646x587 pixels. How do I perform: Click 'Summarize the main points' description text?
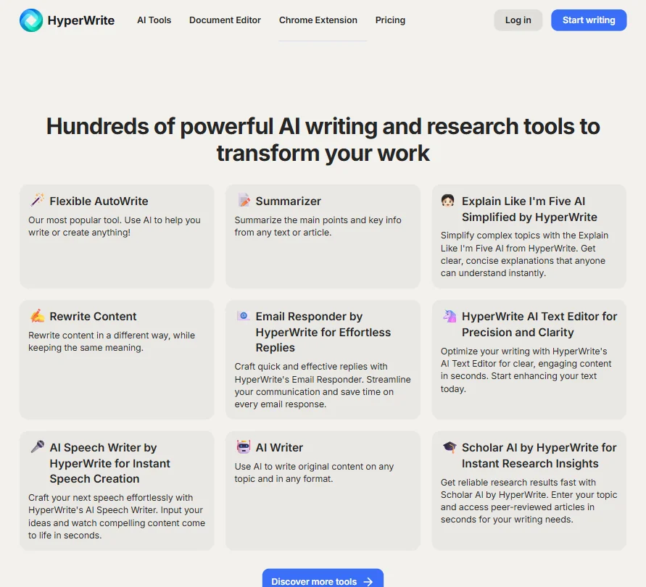click(x=318, y=226)
